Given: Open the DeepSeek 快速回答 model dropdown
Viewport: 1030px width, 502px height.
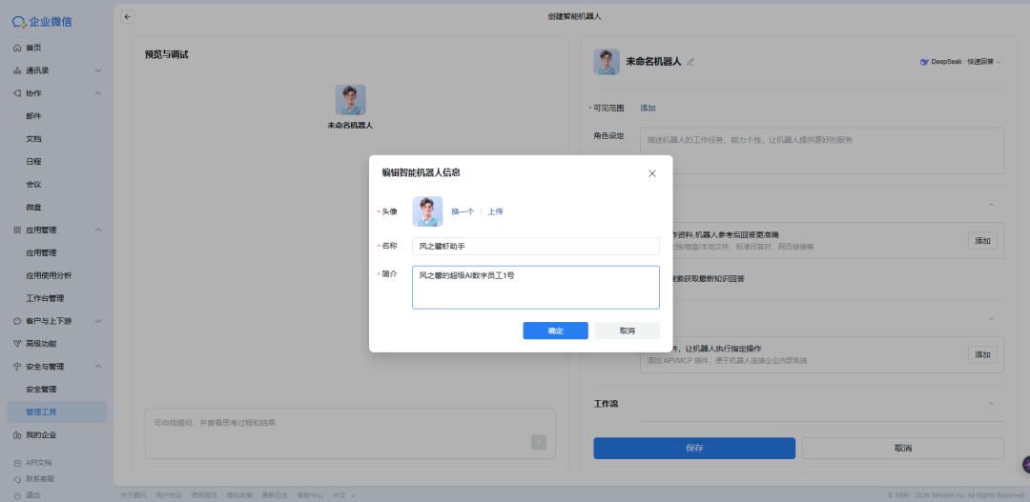Looking at the screenshot, I should (x=960, y=62).
